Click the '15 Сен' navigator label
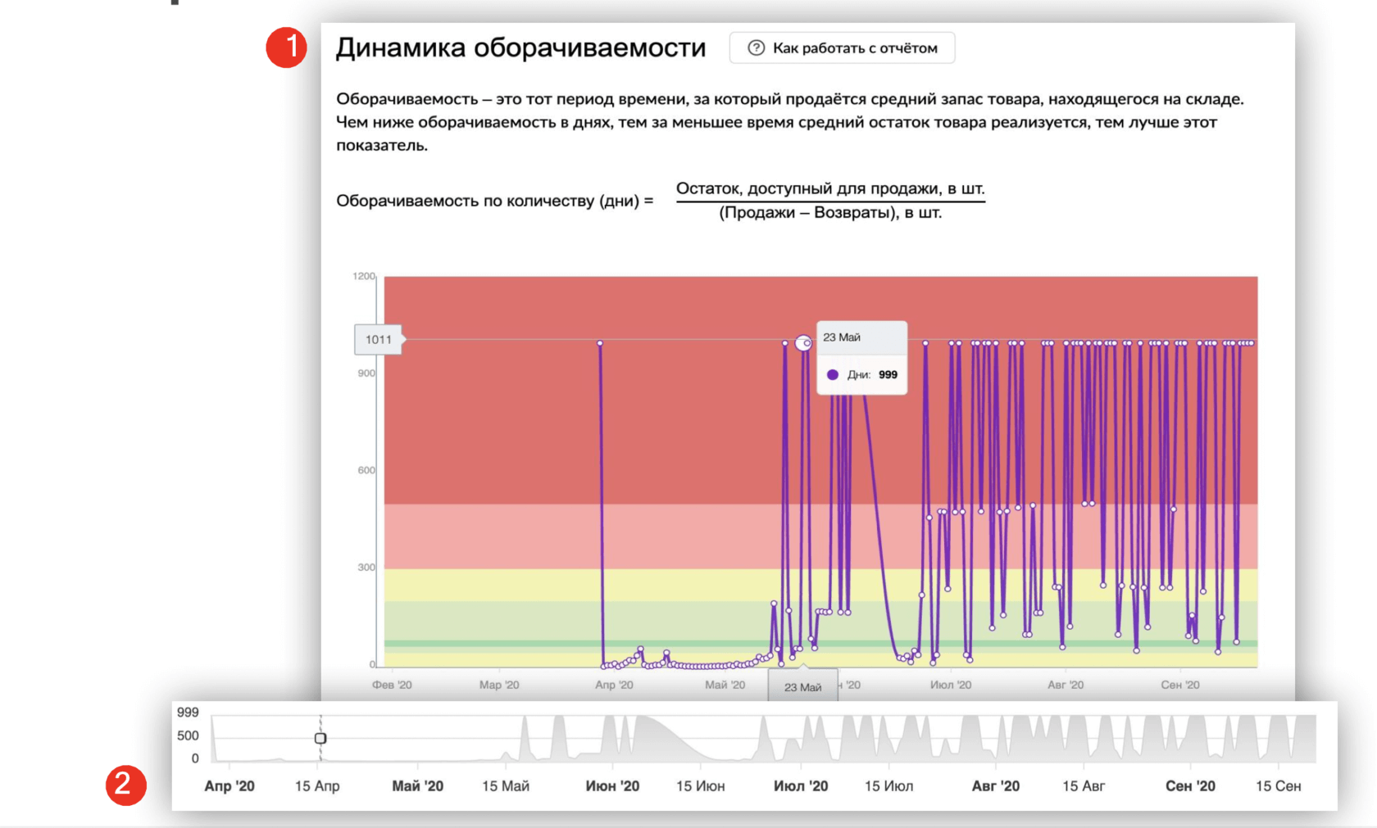 pos(1279,786)
